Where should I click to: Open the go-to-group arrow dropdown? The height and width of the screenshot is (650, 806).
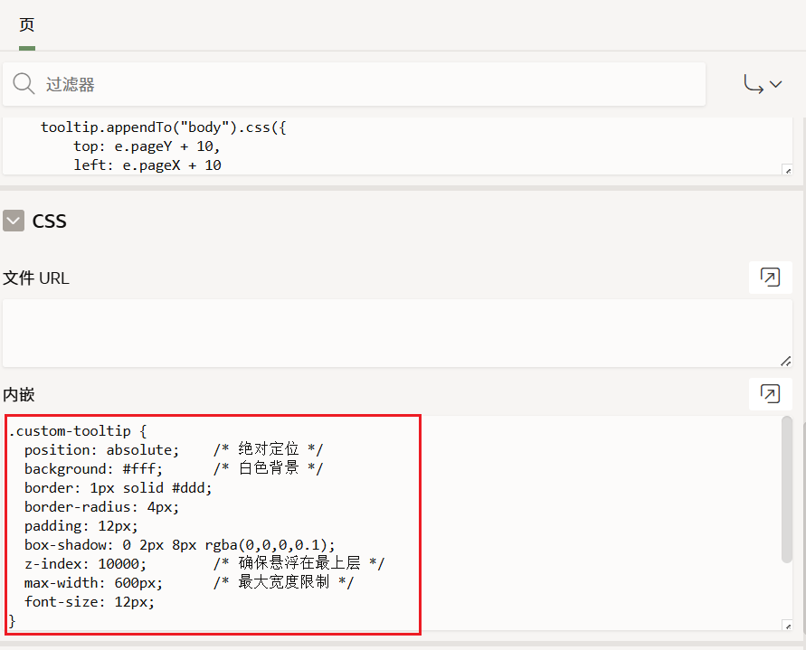(763, 84)
